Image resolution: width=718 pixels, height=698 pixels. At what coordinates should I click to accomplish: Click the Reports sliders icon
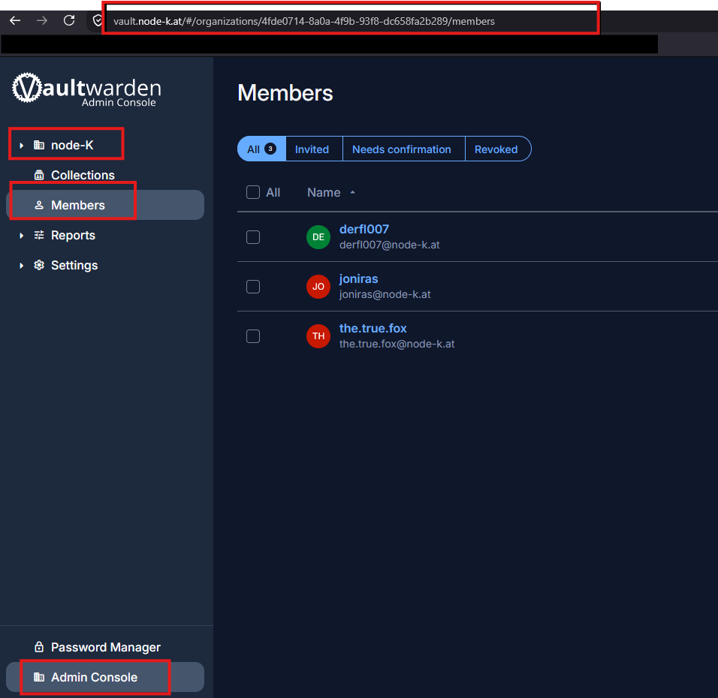(x=39, y=235)
